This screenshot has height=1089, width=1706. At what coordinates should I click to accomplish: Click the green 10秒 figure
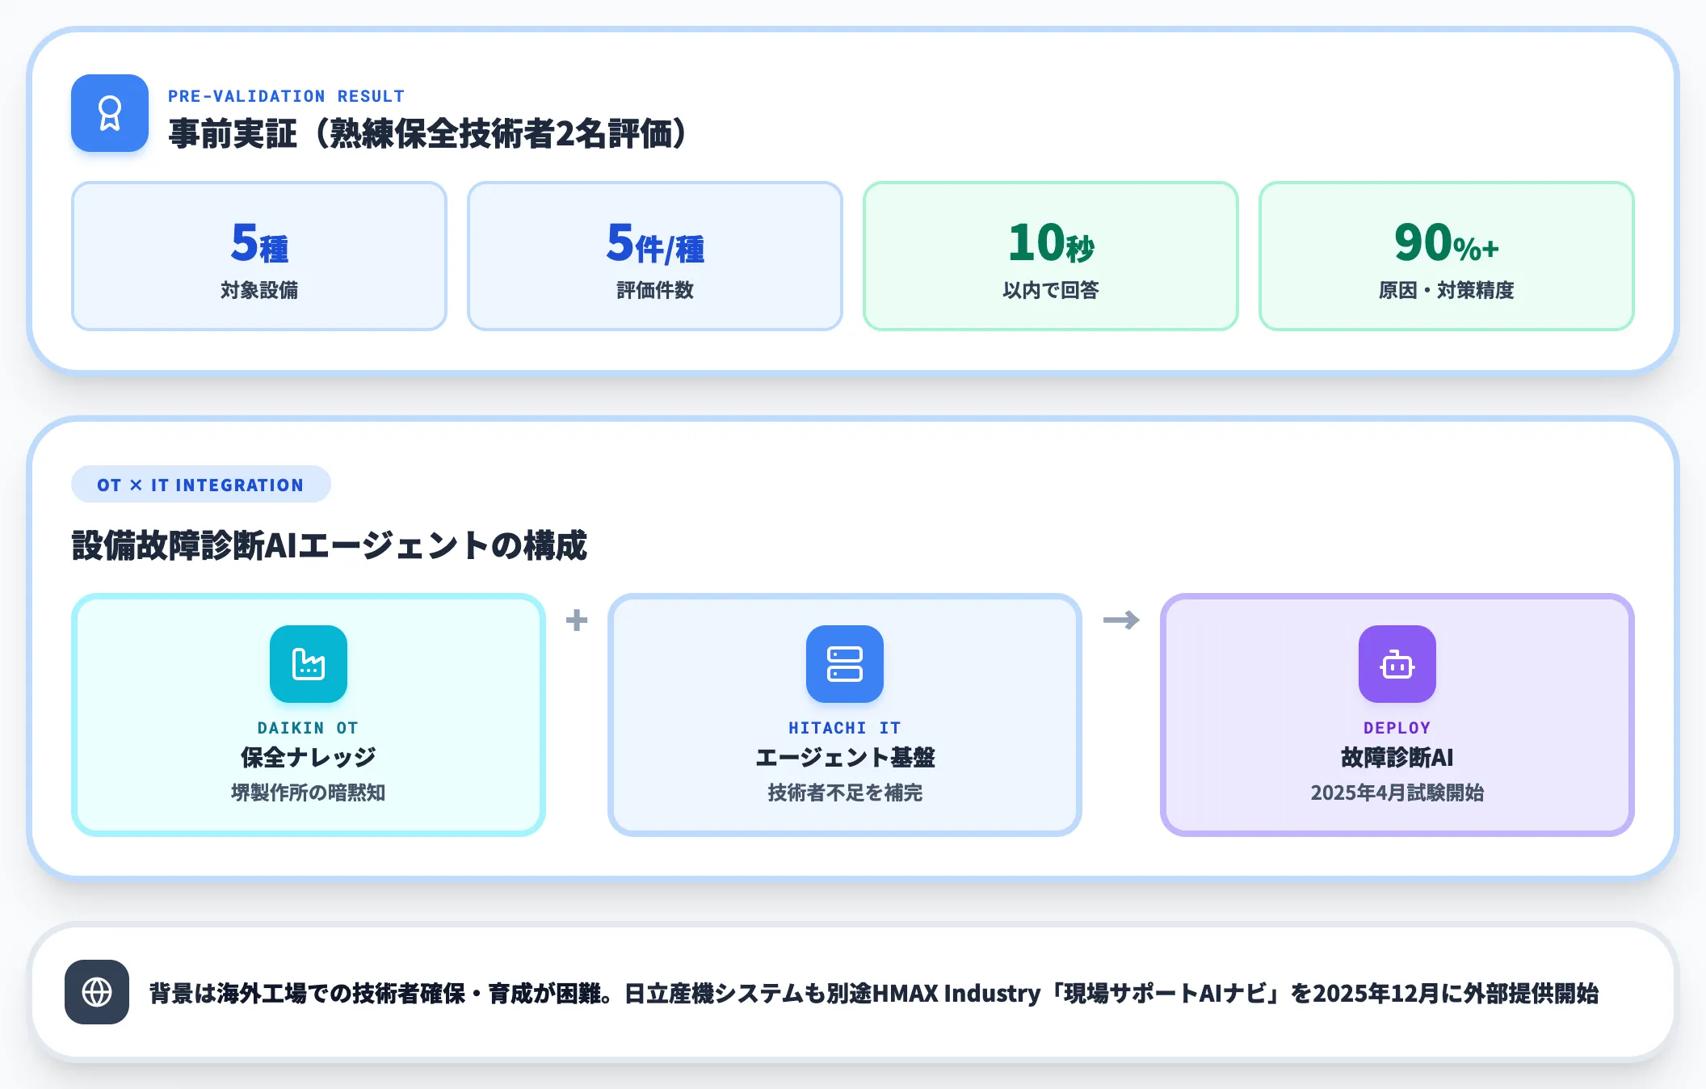(x=1051, y=242)
